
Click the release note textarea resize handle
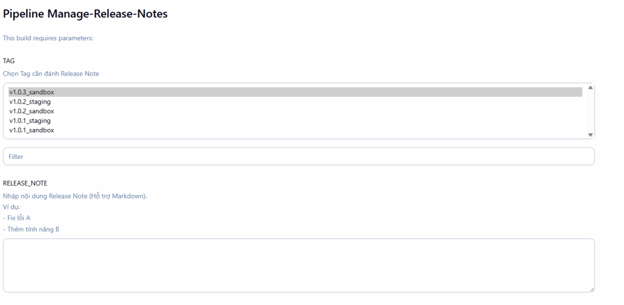click(591, 289)
